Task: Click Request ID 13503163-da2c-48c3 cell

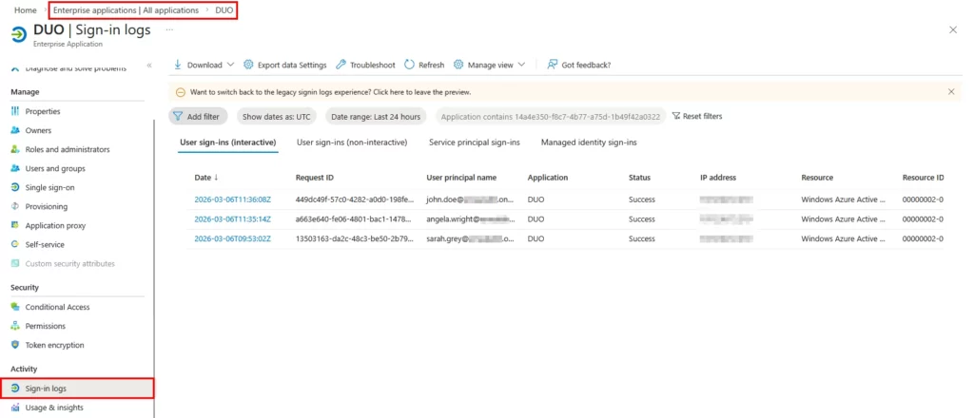Action: point(355,238)
